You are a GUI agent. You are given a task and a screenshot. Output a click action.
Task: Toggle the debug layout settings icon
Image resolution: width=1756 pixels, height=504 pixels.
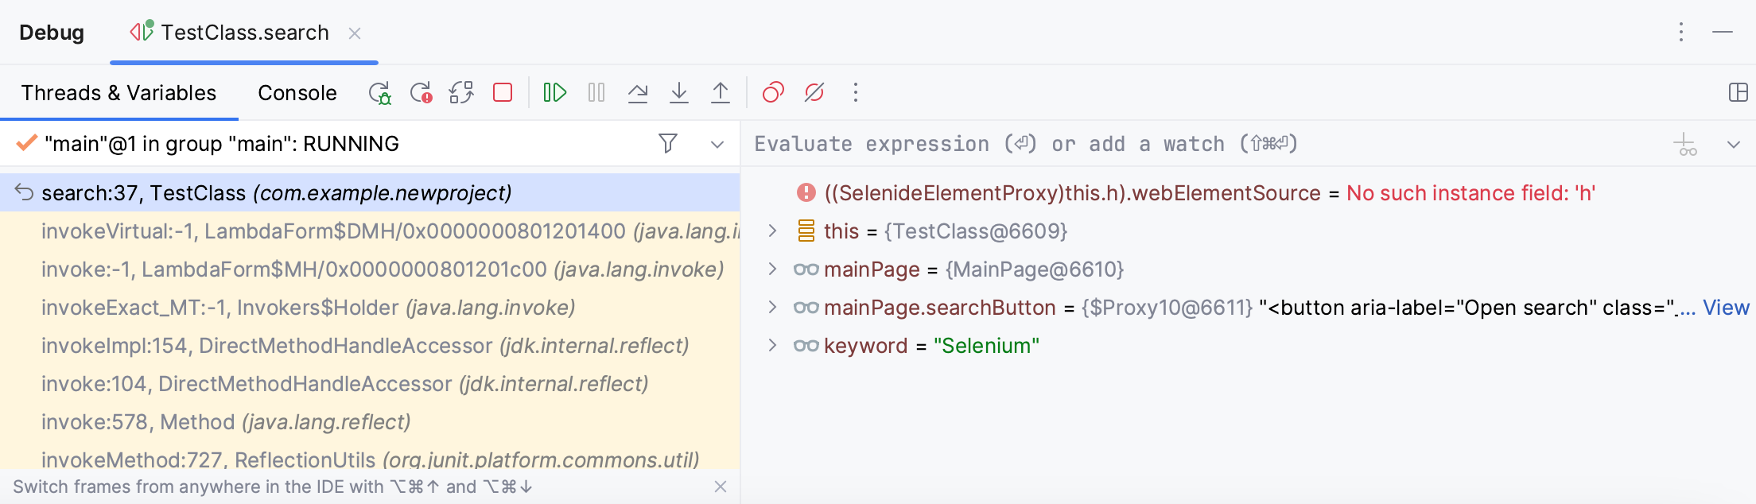pyautogui.click(x=1739, y=93)
